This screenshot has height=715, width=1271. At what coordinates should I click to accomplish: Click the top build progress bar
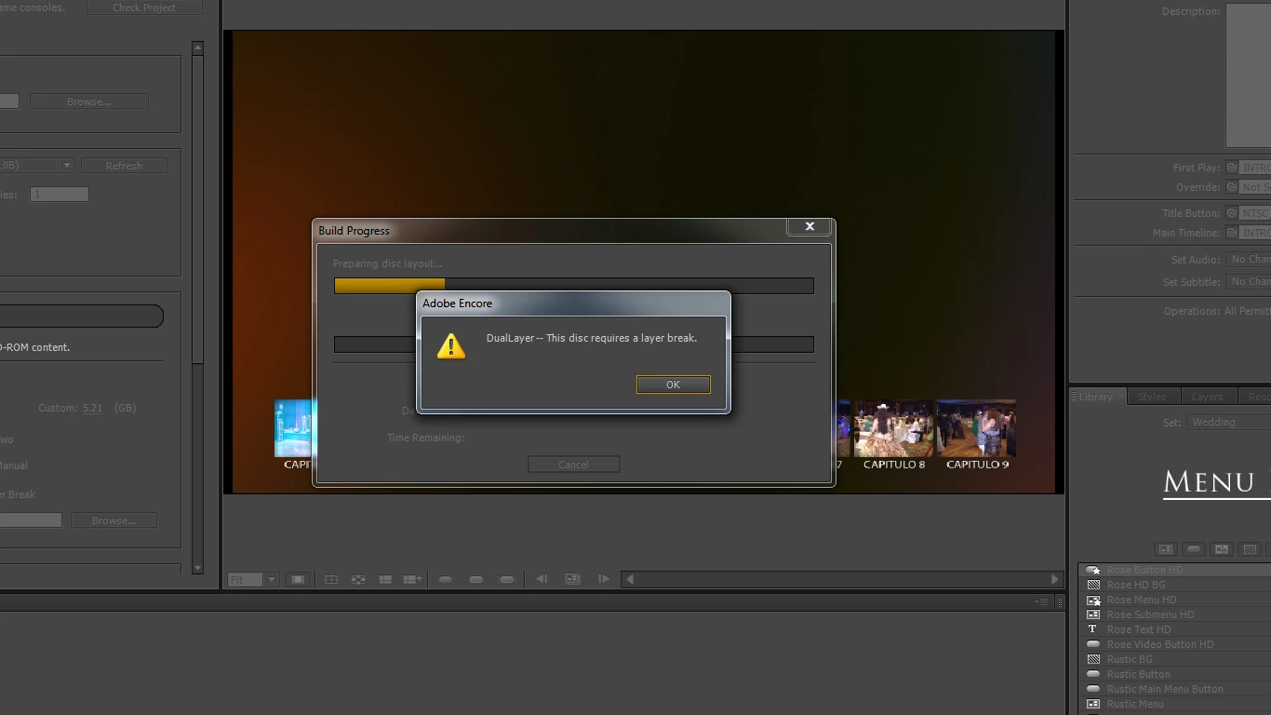coord(574,286)
